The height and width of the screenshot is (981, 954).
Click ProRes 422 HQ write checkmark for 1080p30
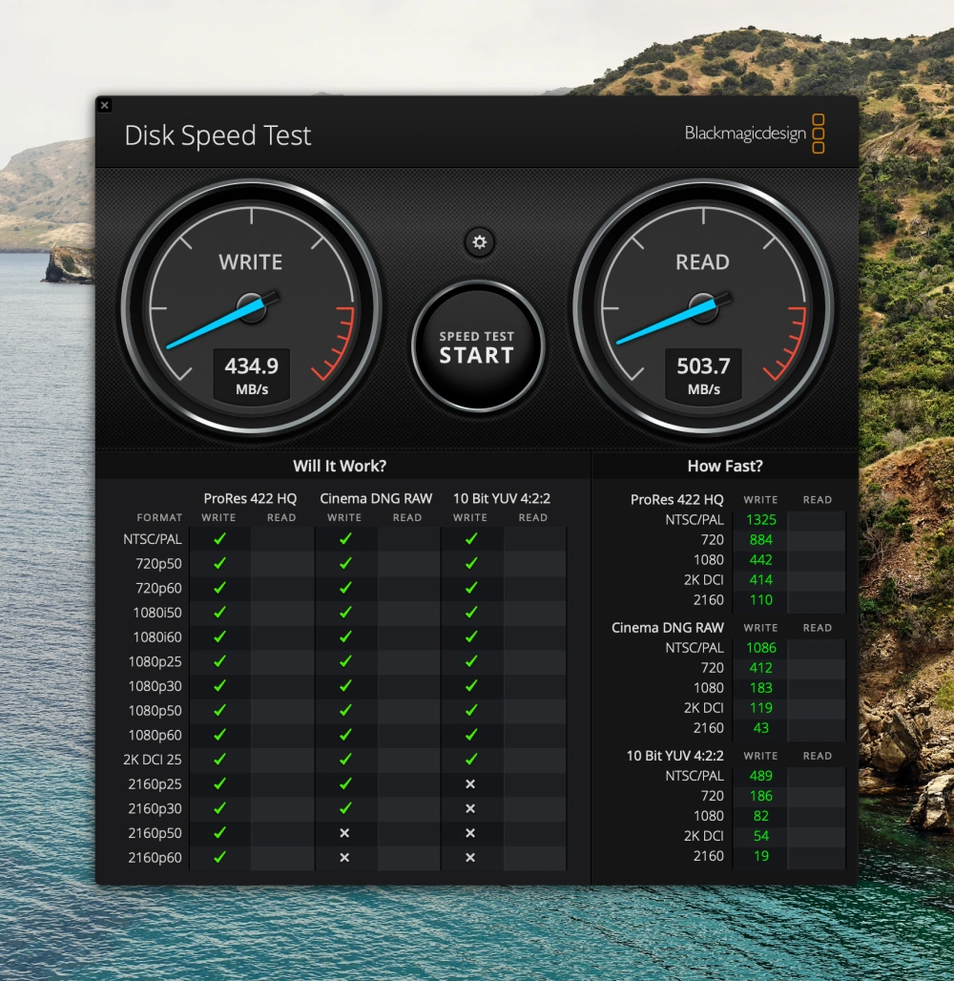219,686
